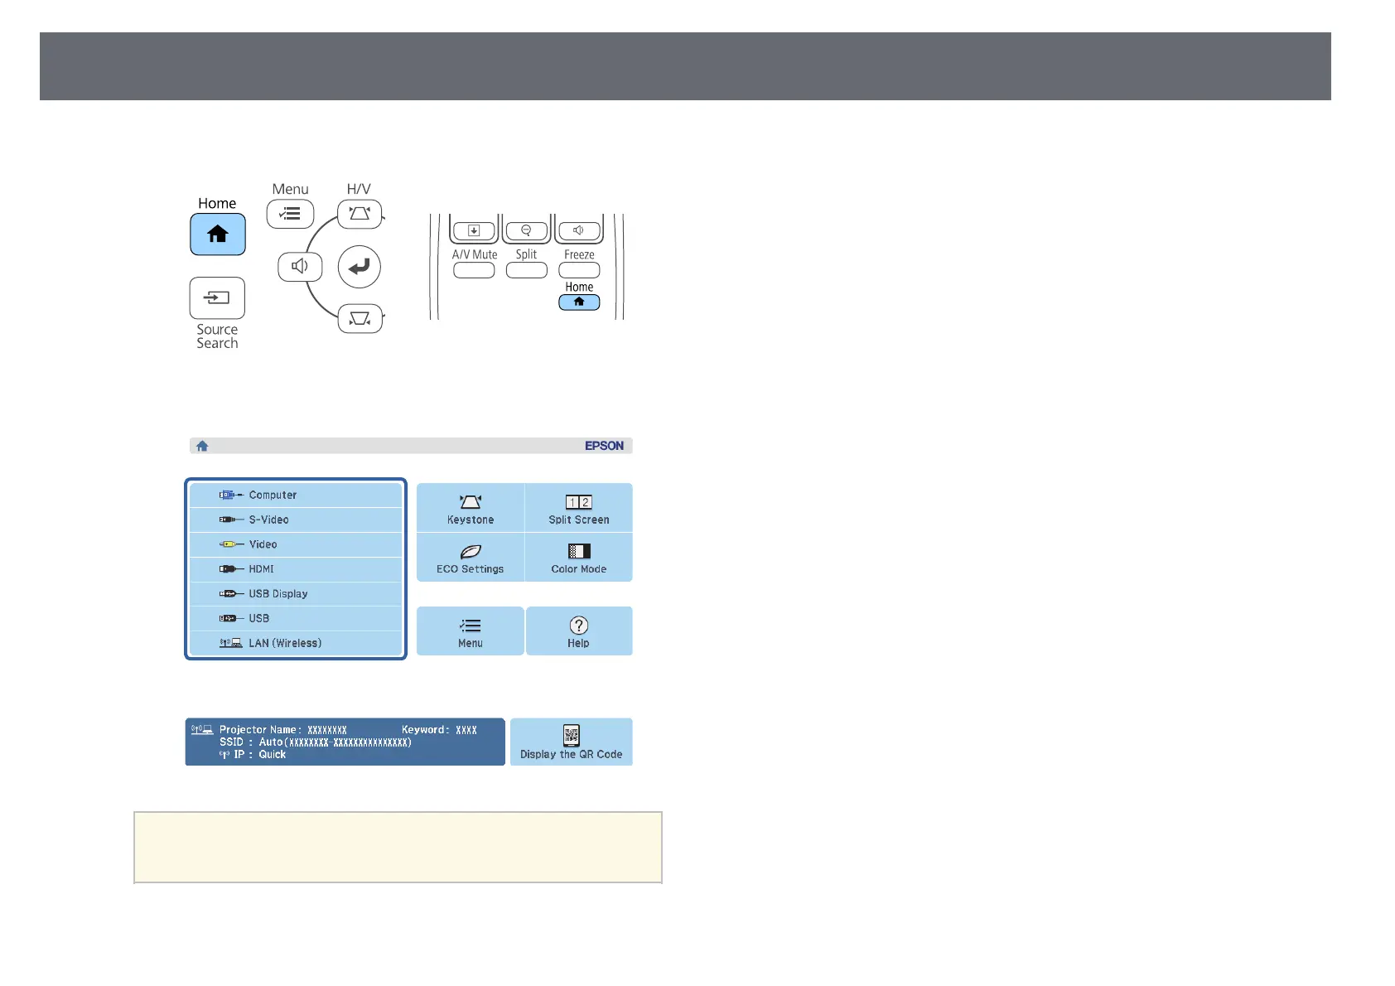Click the round Enter arrow button

(360, 267)
